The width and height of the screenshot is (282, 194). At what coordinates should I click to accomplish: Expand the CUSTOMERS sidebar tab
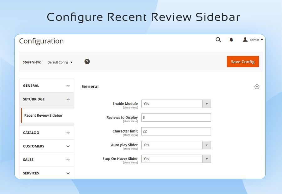[46, 146]
